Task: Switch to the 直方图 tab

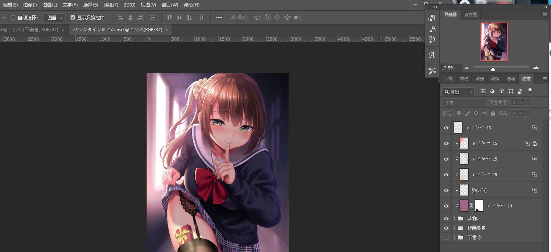Action: click(x=471, y=15)
